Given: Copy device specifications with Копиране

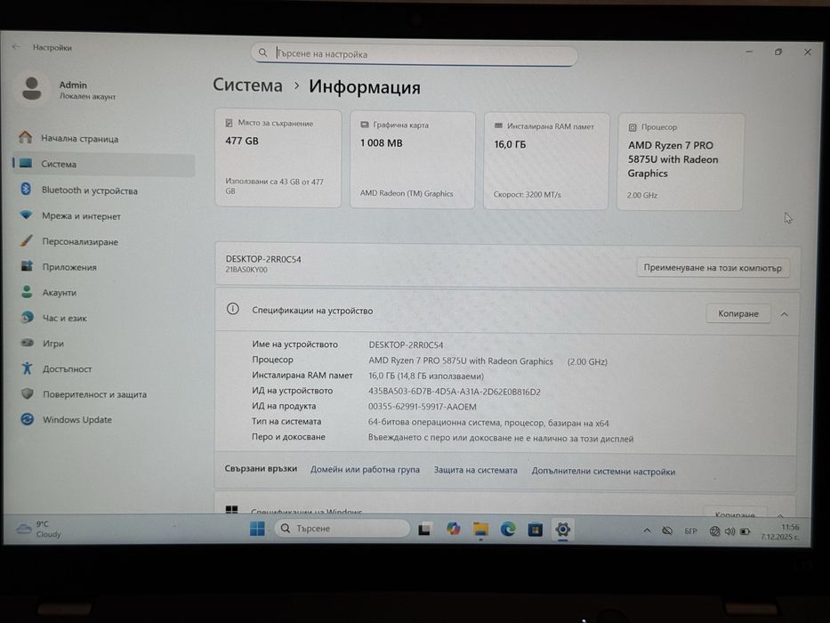Looking at the screenshot, I should tap(737, 313).
